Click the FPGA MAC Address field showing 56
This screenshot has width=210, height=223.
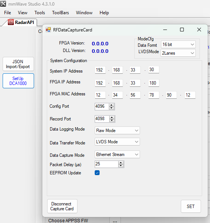point(135,95)
